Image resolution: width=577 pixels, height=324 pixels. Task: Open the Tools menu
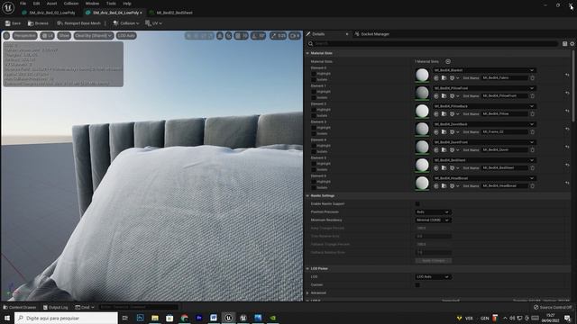(x=111, y=4)
